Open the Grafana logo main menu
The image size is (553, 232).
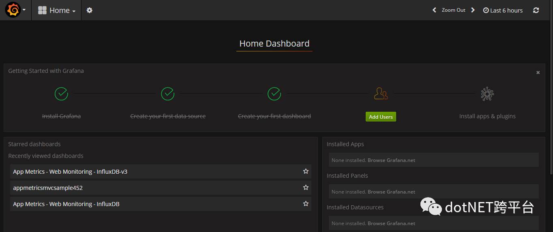(13, 10)
